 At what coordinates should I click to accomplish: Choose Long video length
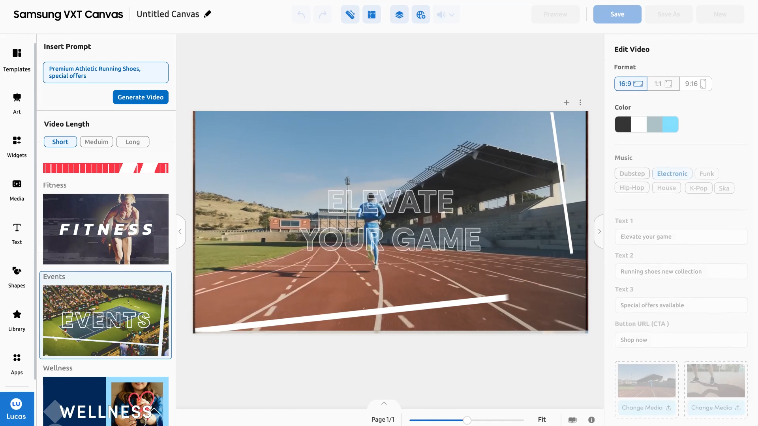point(133,142)
